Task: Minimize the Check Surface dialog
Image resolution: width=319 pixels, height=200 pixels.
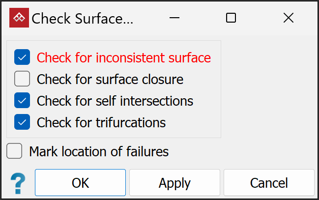Action: tap(174, 18)
